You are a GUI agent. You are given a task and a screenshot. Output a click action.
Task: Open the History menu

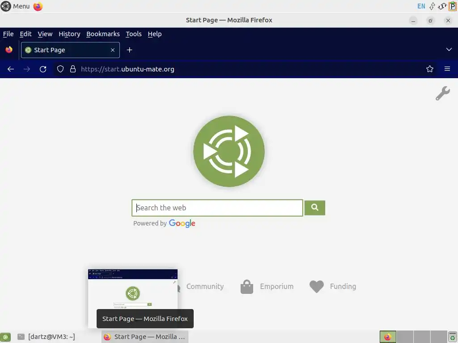click(x=69, y=34)
